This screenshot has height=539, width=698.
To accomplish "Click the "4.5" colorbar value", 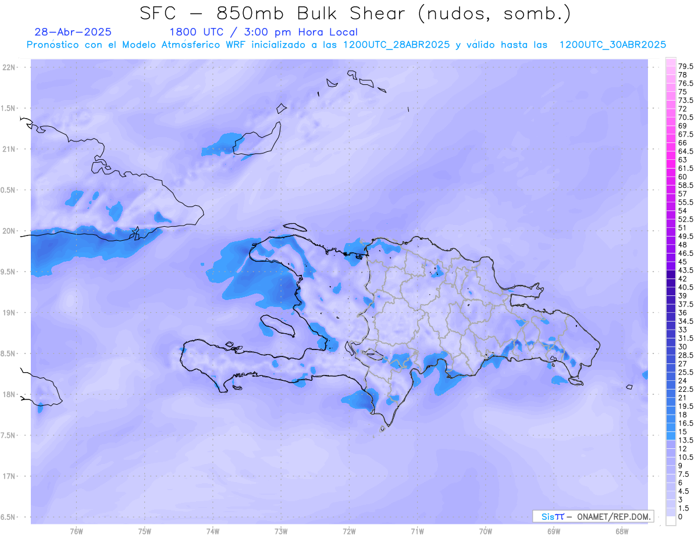I will tap(684, 491).
